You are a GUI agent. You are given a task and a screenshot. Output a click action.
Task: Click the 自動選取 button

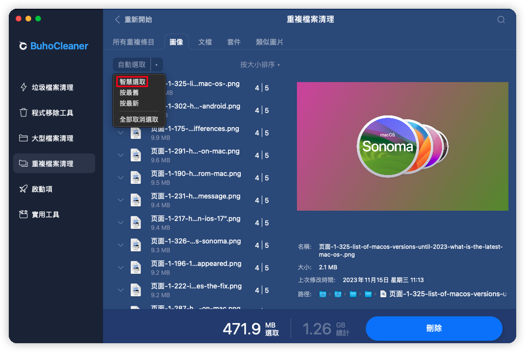[x=132, y=65]
